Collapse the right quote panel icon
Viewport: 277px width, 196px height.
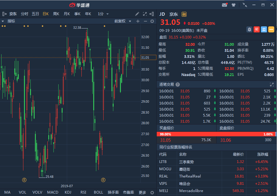coord(152,14)
